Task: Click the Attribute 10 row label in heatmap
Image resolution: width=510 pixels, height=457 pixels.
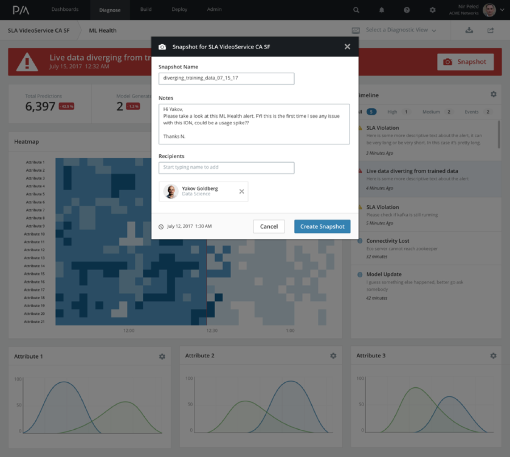Action: pyautogui.click(x=34, y=234)
